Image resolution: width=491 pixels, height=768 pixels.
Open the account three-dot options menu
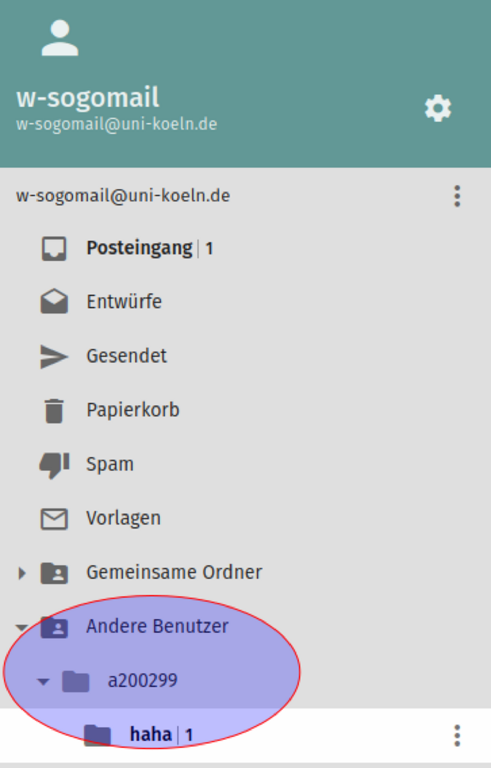[x=457, y=196]
